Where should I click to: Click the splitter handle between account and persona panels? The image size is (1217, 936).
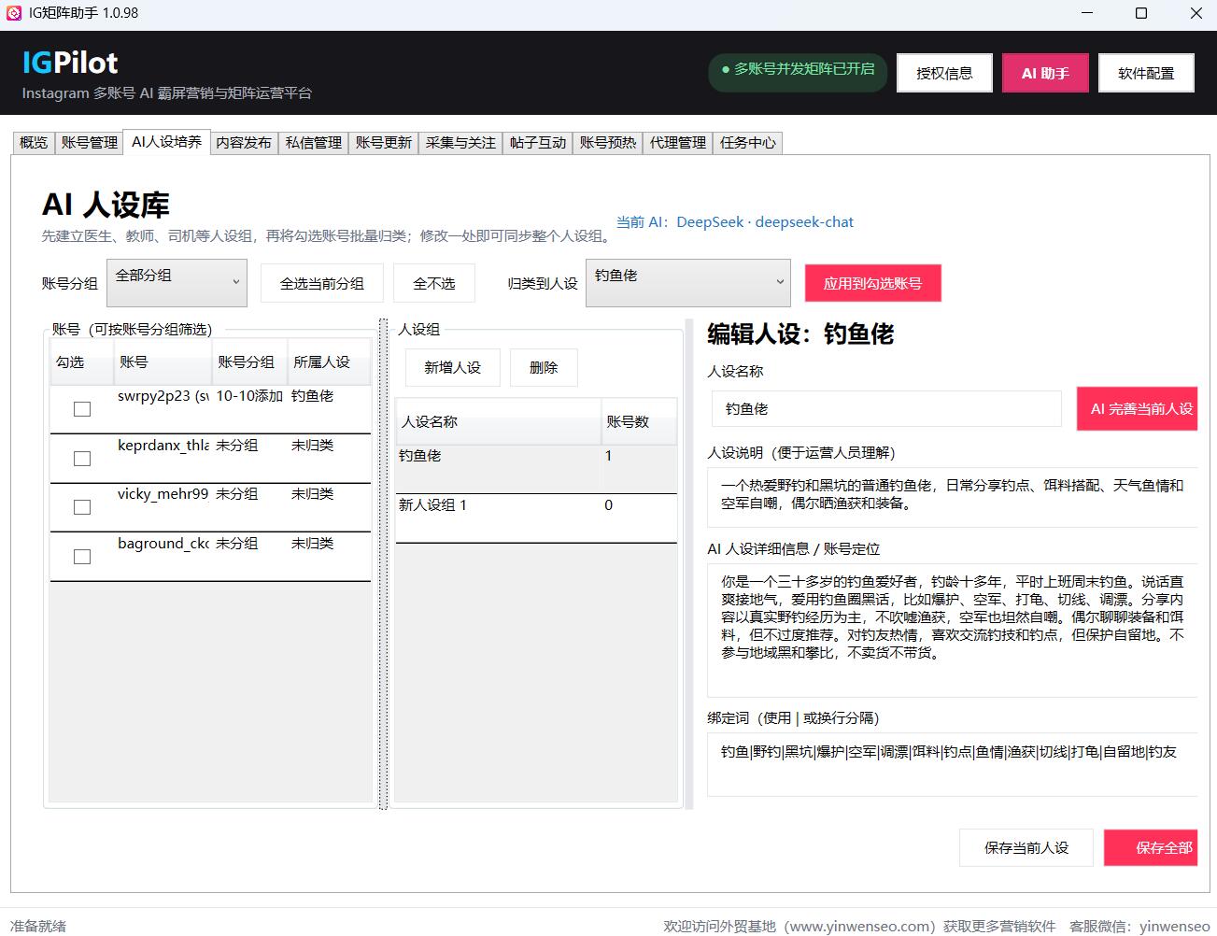383,563
